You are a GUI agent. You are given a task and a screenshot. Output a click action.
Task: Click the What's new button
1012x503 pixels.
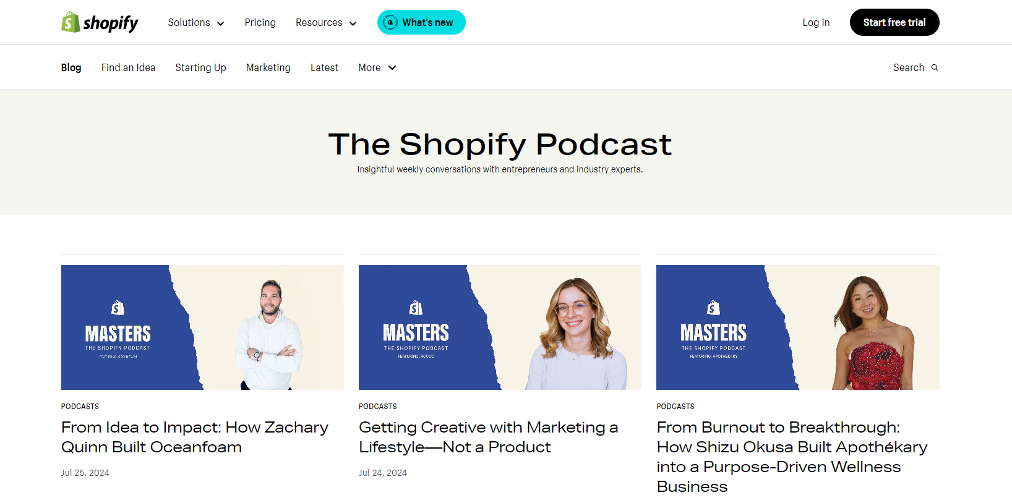(x=421, y=22)
